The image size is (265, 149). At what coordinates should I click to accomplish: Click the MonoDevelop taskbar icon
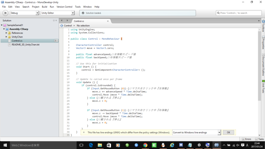point(217,145)
